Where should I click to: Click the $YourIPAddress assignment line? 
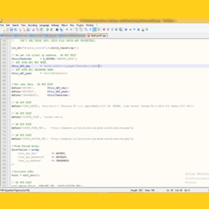[44, 59]
